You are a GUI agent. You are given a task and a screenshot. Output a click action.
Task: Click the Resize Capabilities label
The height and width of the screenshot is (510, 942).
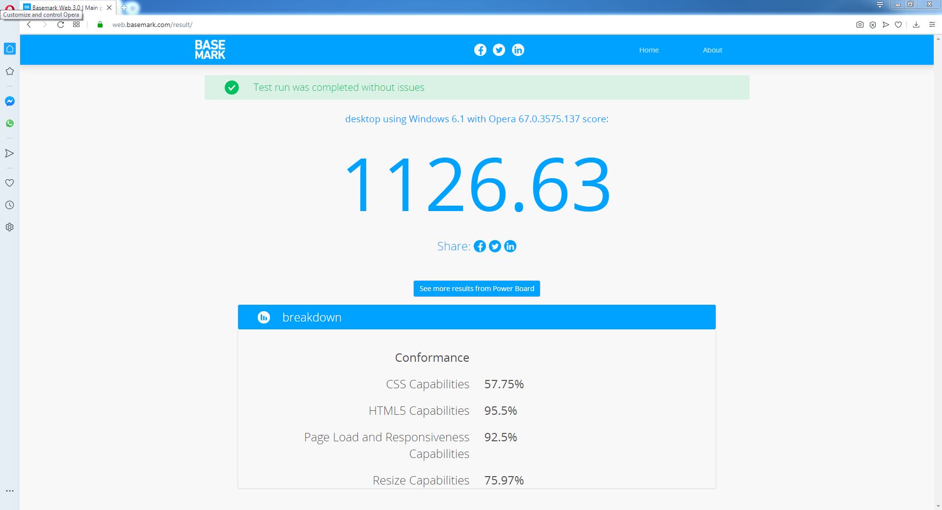pyautogui.click(x=421, y=481)
